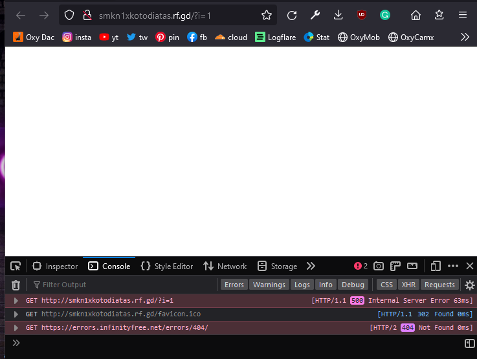Open the Downloads panel icon

338,15
